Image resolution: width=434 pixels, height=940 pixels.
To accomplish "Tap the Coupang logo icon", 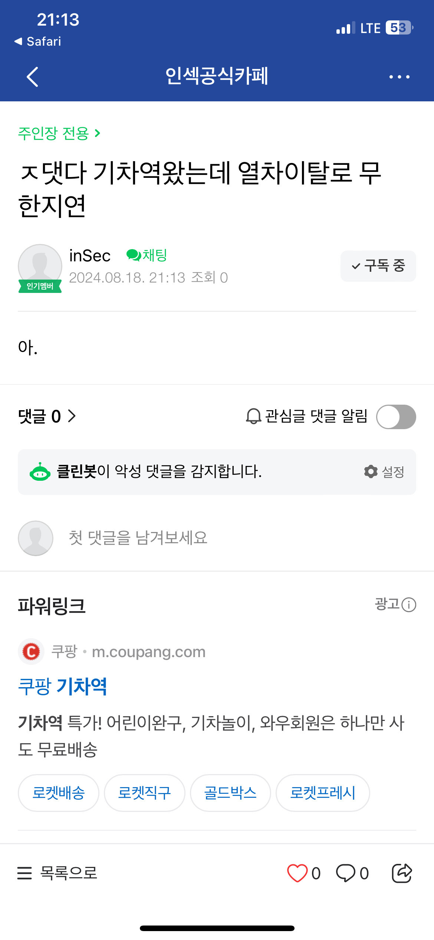I will coord(31,652).
